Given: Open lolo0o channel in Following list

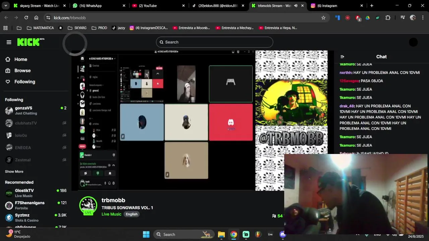Looking at the screenshot, I should point(36,135).
